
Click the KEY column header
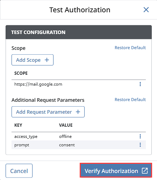click(18, 125)
